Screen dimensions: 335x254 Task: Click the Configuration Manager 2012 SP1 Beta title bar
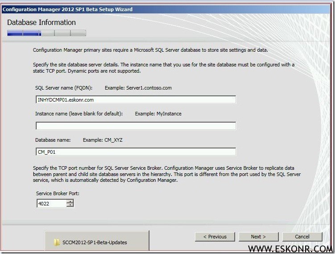165,9
